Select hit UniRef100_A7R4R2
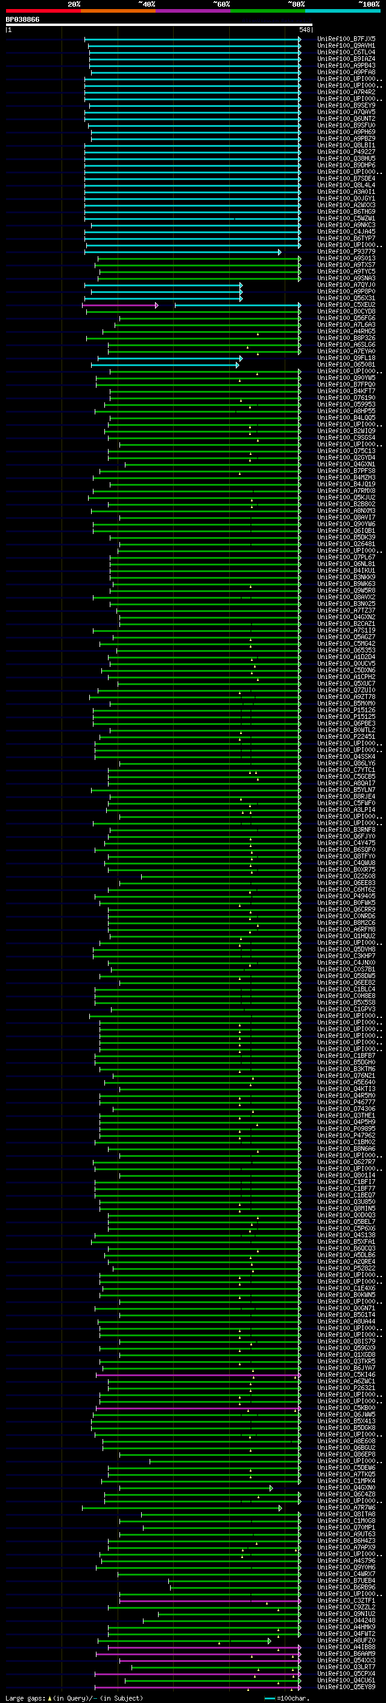386x1703 pixels. coord(346,92)
